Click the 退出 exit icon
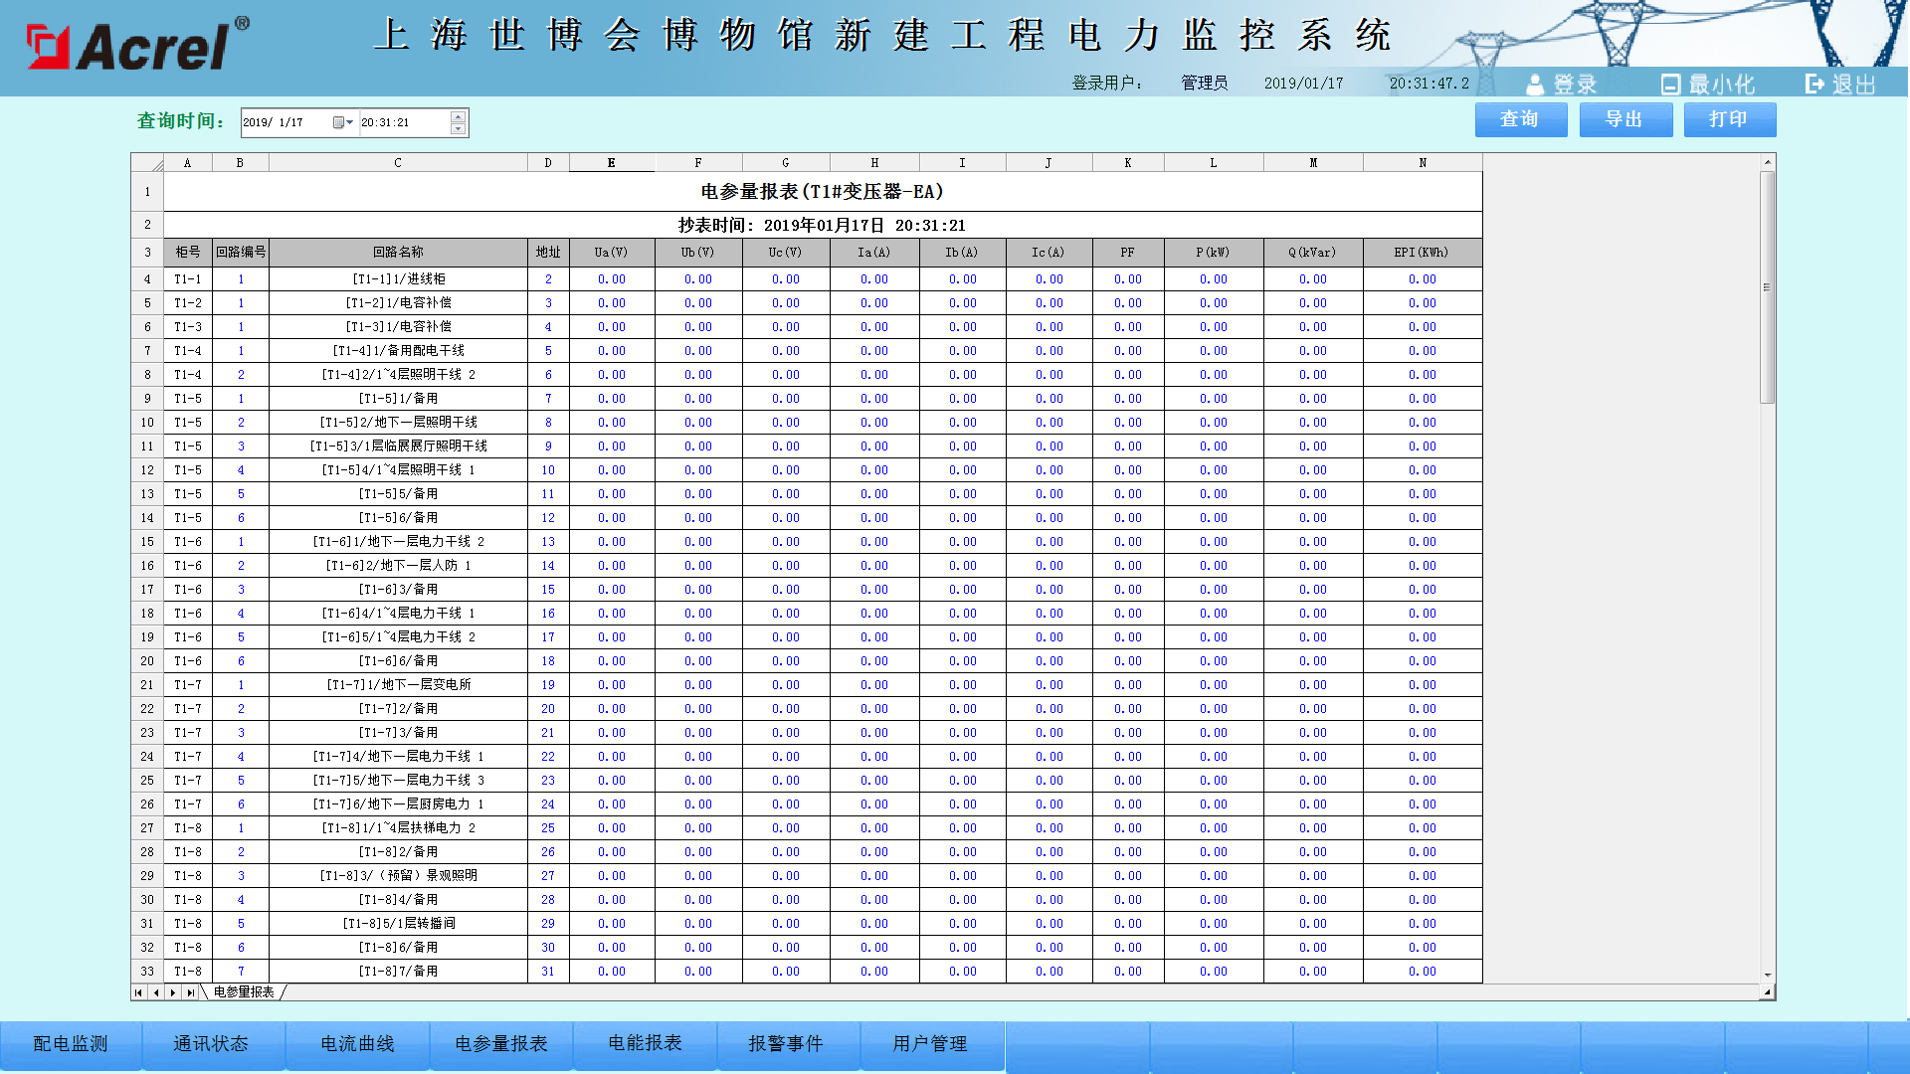This screenshot has height=1074, width=1910. tap(1814, 85)
